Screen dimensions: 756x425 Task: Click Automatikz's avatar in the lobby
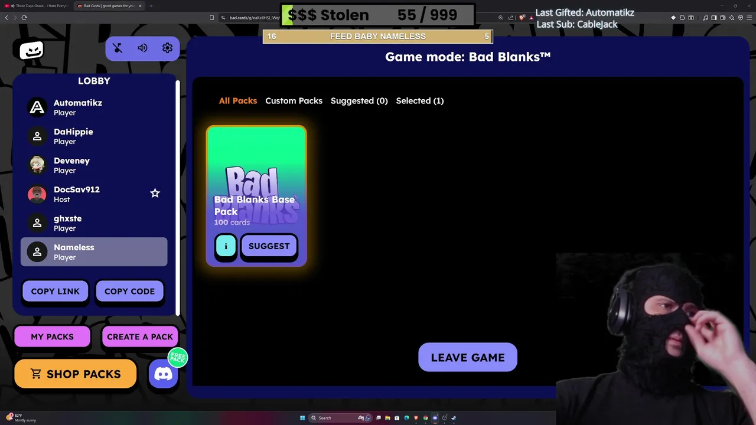pos(37,107)
